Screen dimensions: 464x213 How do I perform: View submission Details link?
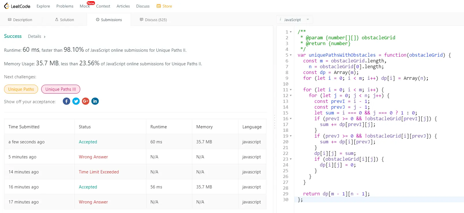click(37, 36)
